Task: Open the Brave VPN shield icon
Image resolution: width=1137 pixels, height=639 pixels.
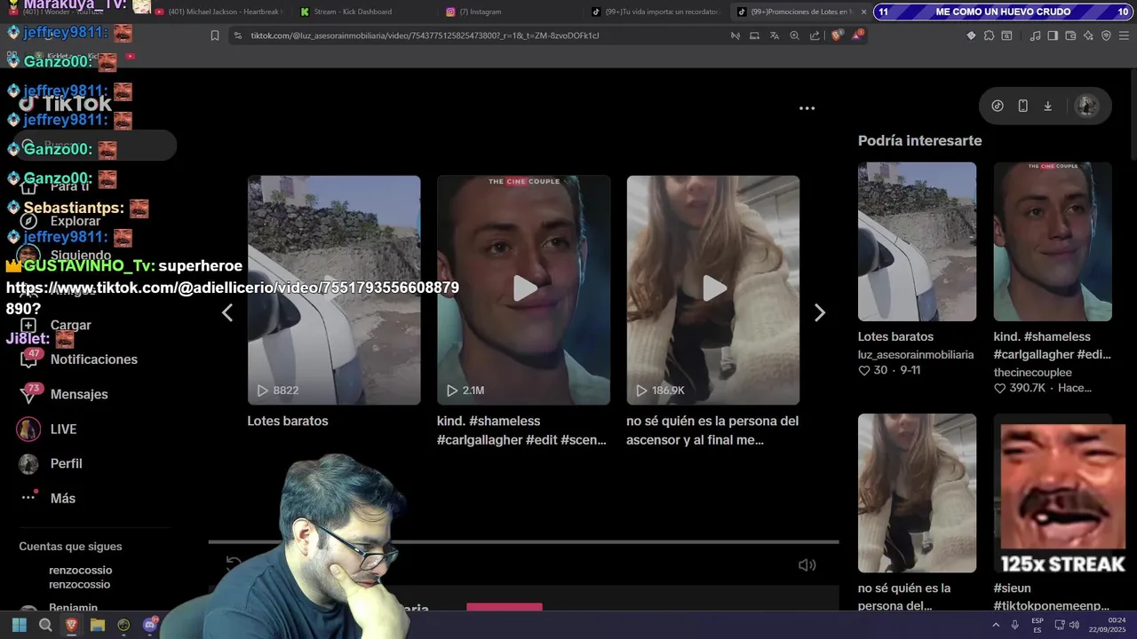Action: coord(1106,35)
